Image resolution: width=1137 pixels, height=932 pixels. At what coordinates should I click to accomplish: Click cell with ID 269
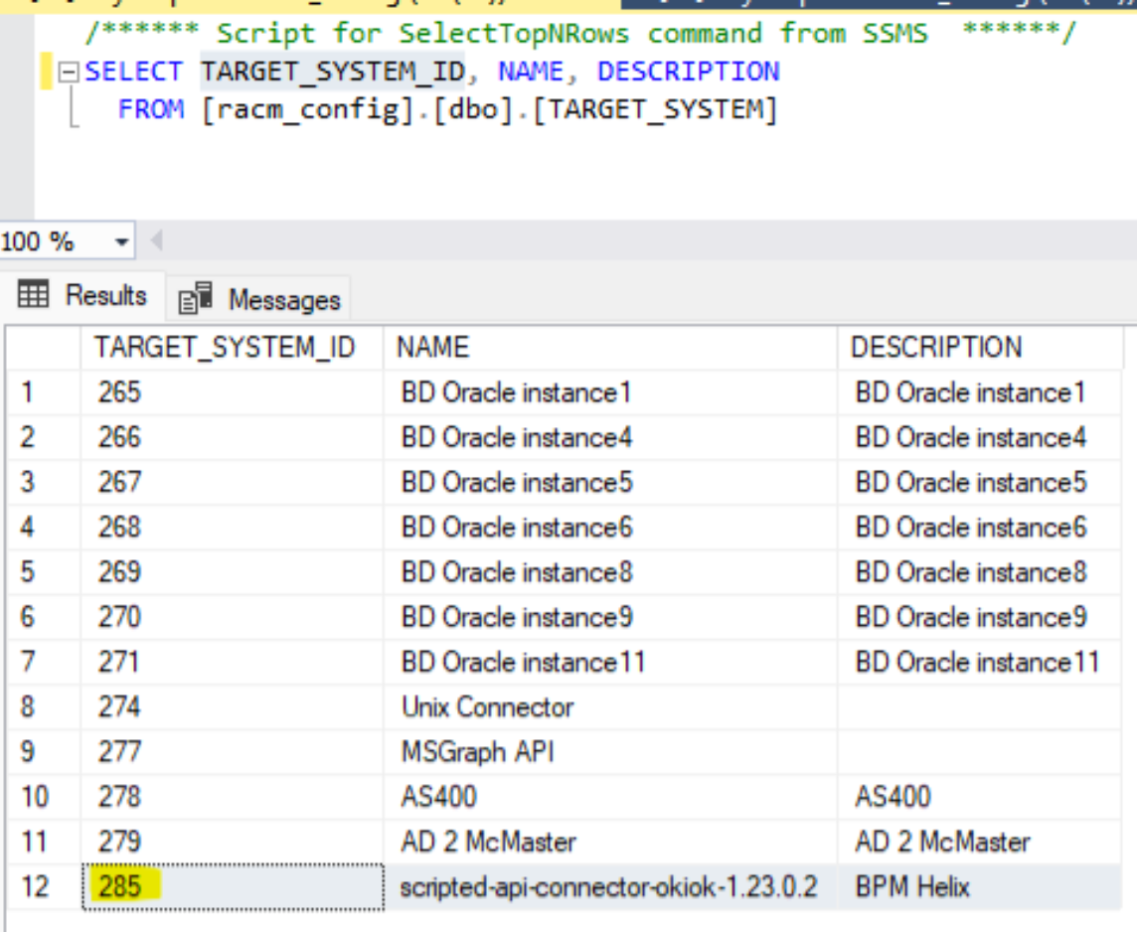click(x=232, y=572)
